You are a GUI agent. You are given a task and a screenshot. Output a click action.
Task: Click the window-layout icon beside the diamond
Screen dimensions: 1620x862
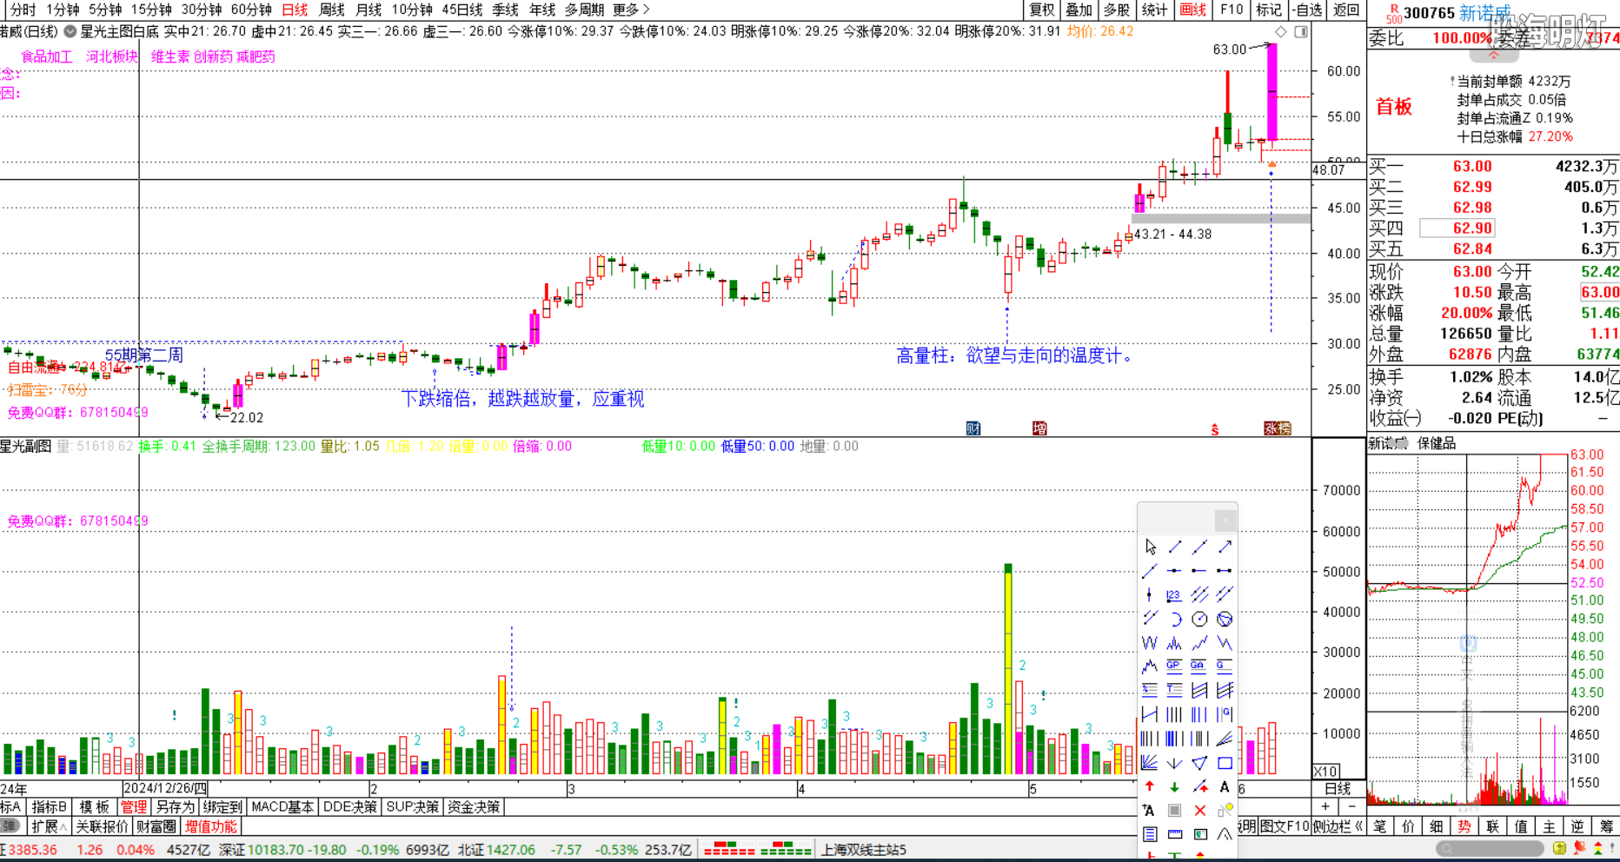1301,32
